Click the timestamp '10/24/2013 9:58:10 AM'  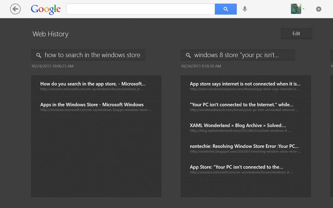pyautogui.click(x=201, y=66)
